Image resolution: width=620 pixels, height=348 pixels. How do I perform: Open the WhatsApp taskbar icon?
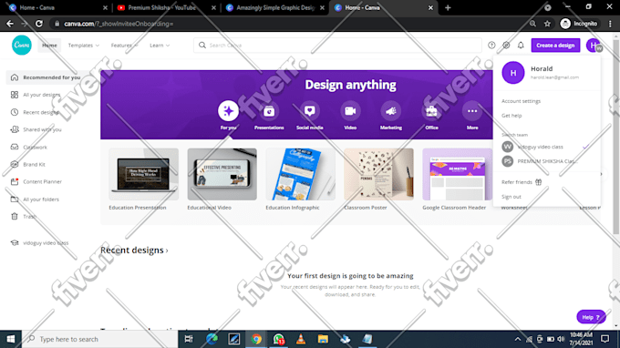click(278, 339)
